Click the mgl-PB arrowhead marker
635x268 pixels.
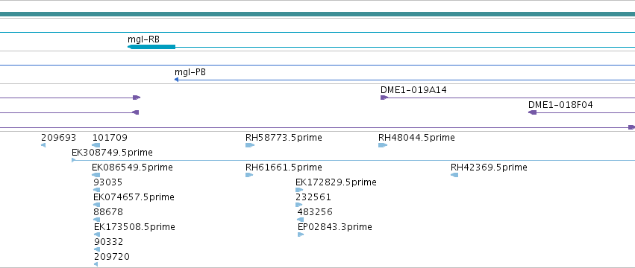click(176, 80)
